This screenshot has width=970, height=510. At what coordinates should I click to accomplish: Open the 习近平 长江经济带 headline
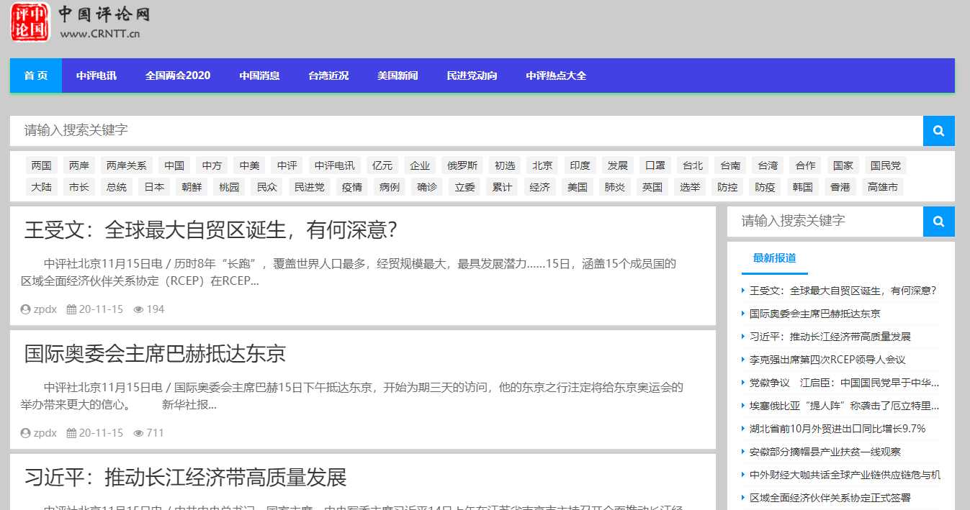[x=184, y=476]
